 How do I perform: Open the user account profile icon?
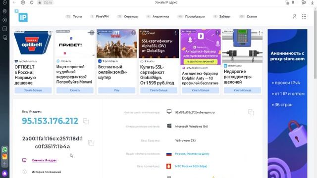click(295, 16)
